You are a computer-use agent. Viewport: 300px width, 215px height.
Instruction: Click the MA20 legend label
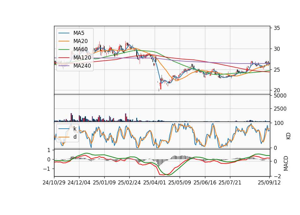(x=80, y=41)
